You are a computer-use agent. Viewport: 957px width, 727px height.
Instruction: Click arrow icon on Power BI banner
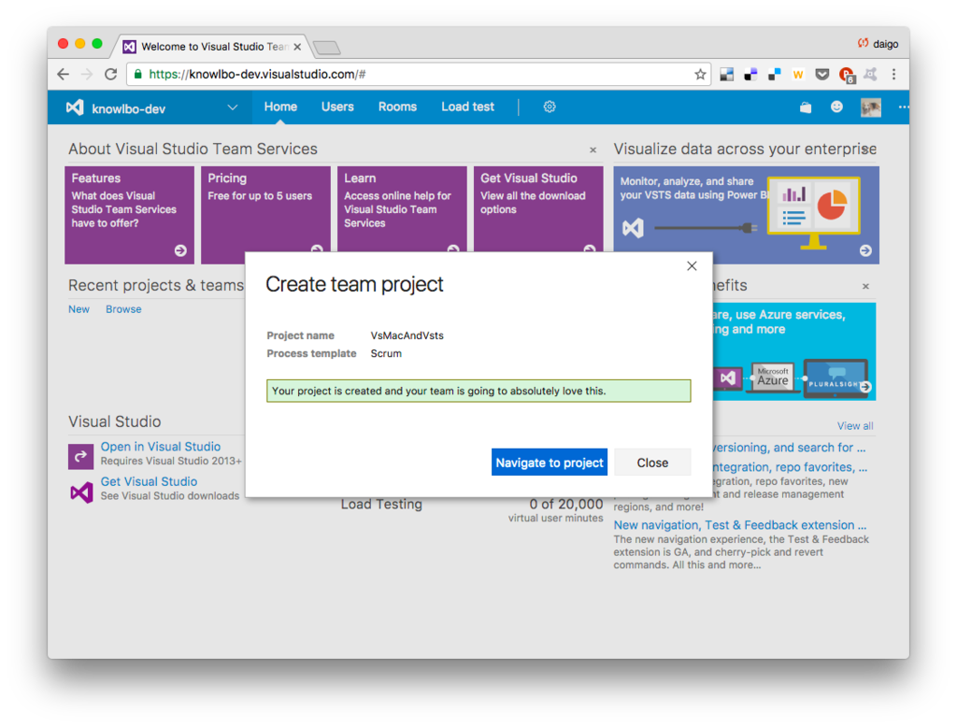tap(865, 250)
